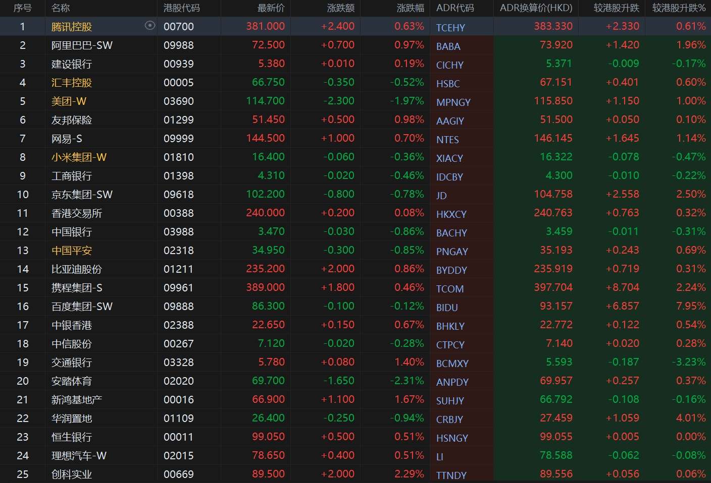This screenshot has height=483, width=711.
Task: Click the 港股代码 column header
Action: pyautogui.click(x=181, y=8)
